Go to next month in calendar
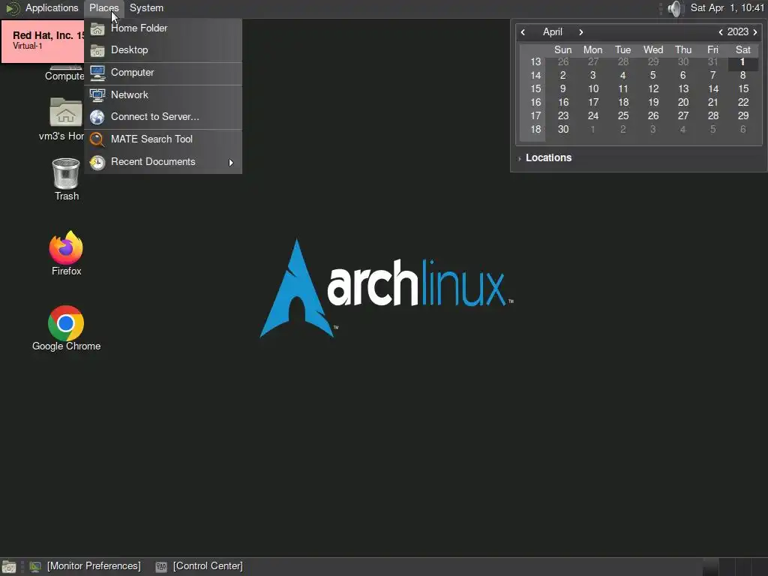This screenshot has width=768, height=576. tap(581, 32)
